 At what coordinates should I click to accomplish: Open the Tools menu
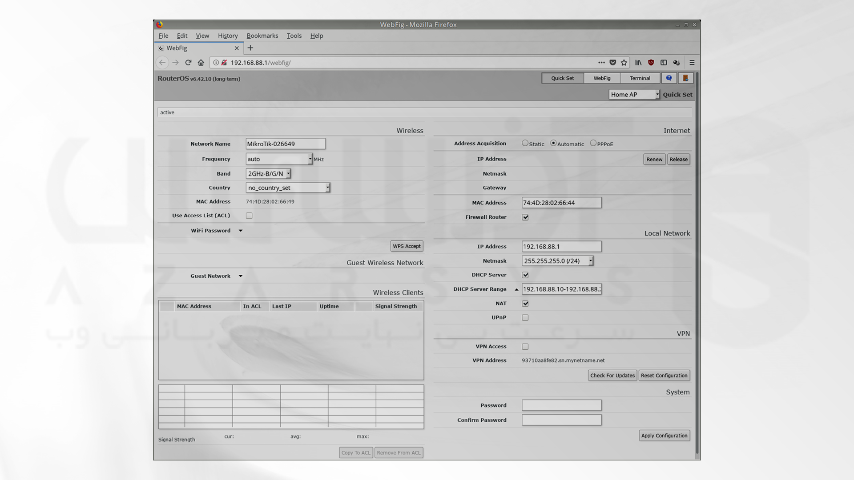294,36
